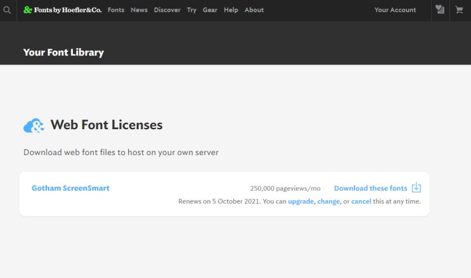471x278 pixels.
Task: Click the Download web font files description
Action: pos(121,153)
